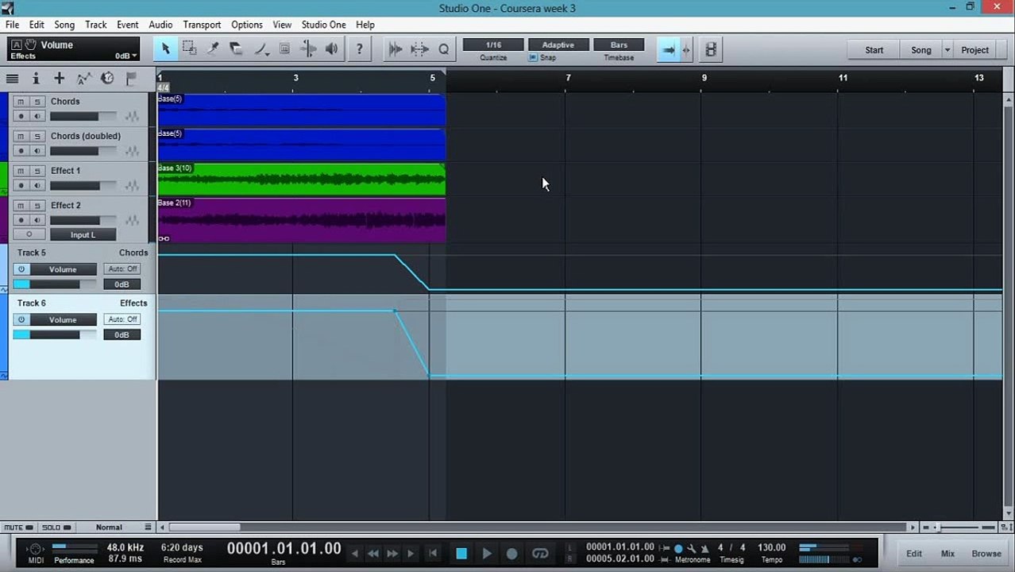Image resolution: width=1015 pixels, height=572 pixels.
Task: Go to the Start page
Action: [874, 50]
